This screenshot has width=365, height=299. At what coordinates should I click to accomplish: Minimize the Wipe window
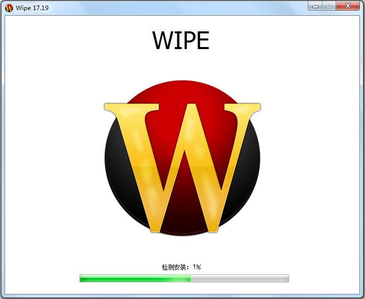(315, 6)
